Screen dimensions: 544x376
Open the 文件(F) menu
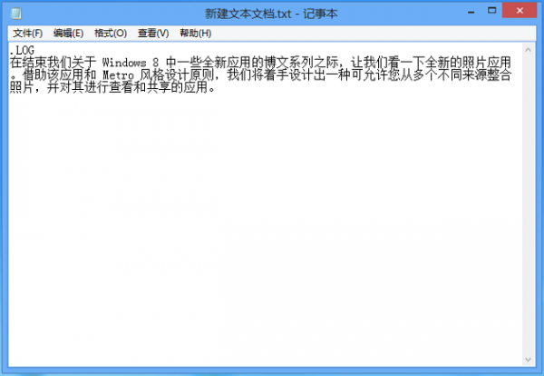tap(28, 34)
